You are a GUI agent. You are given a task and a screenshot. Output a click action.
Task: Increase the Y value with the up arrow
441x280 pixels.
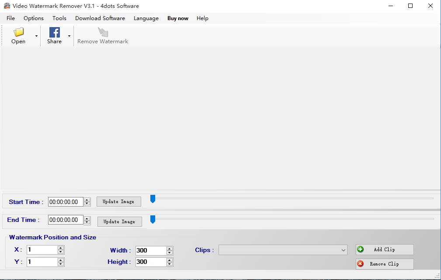pos(61,260)
